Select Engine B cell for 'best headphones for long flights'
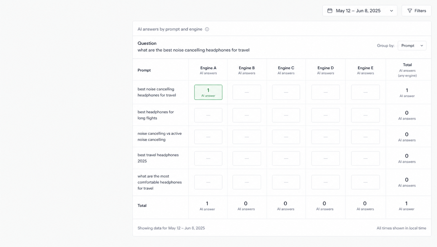Screen dimensions: 437x247 pyautogui.click(x=247, y=115)
